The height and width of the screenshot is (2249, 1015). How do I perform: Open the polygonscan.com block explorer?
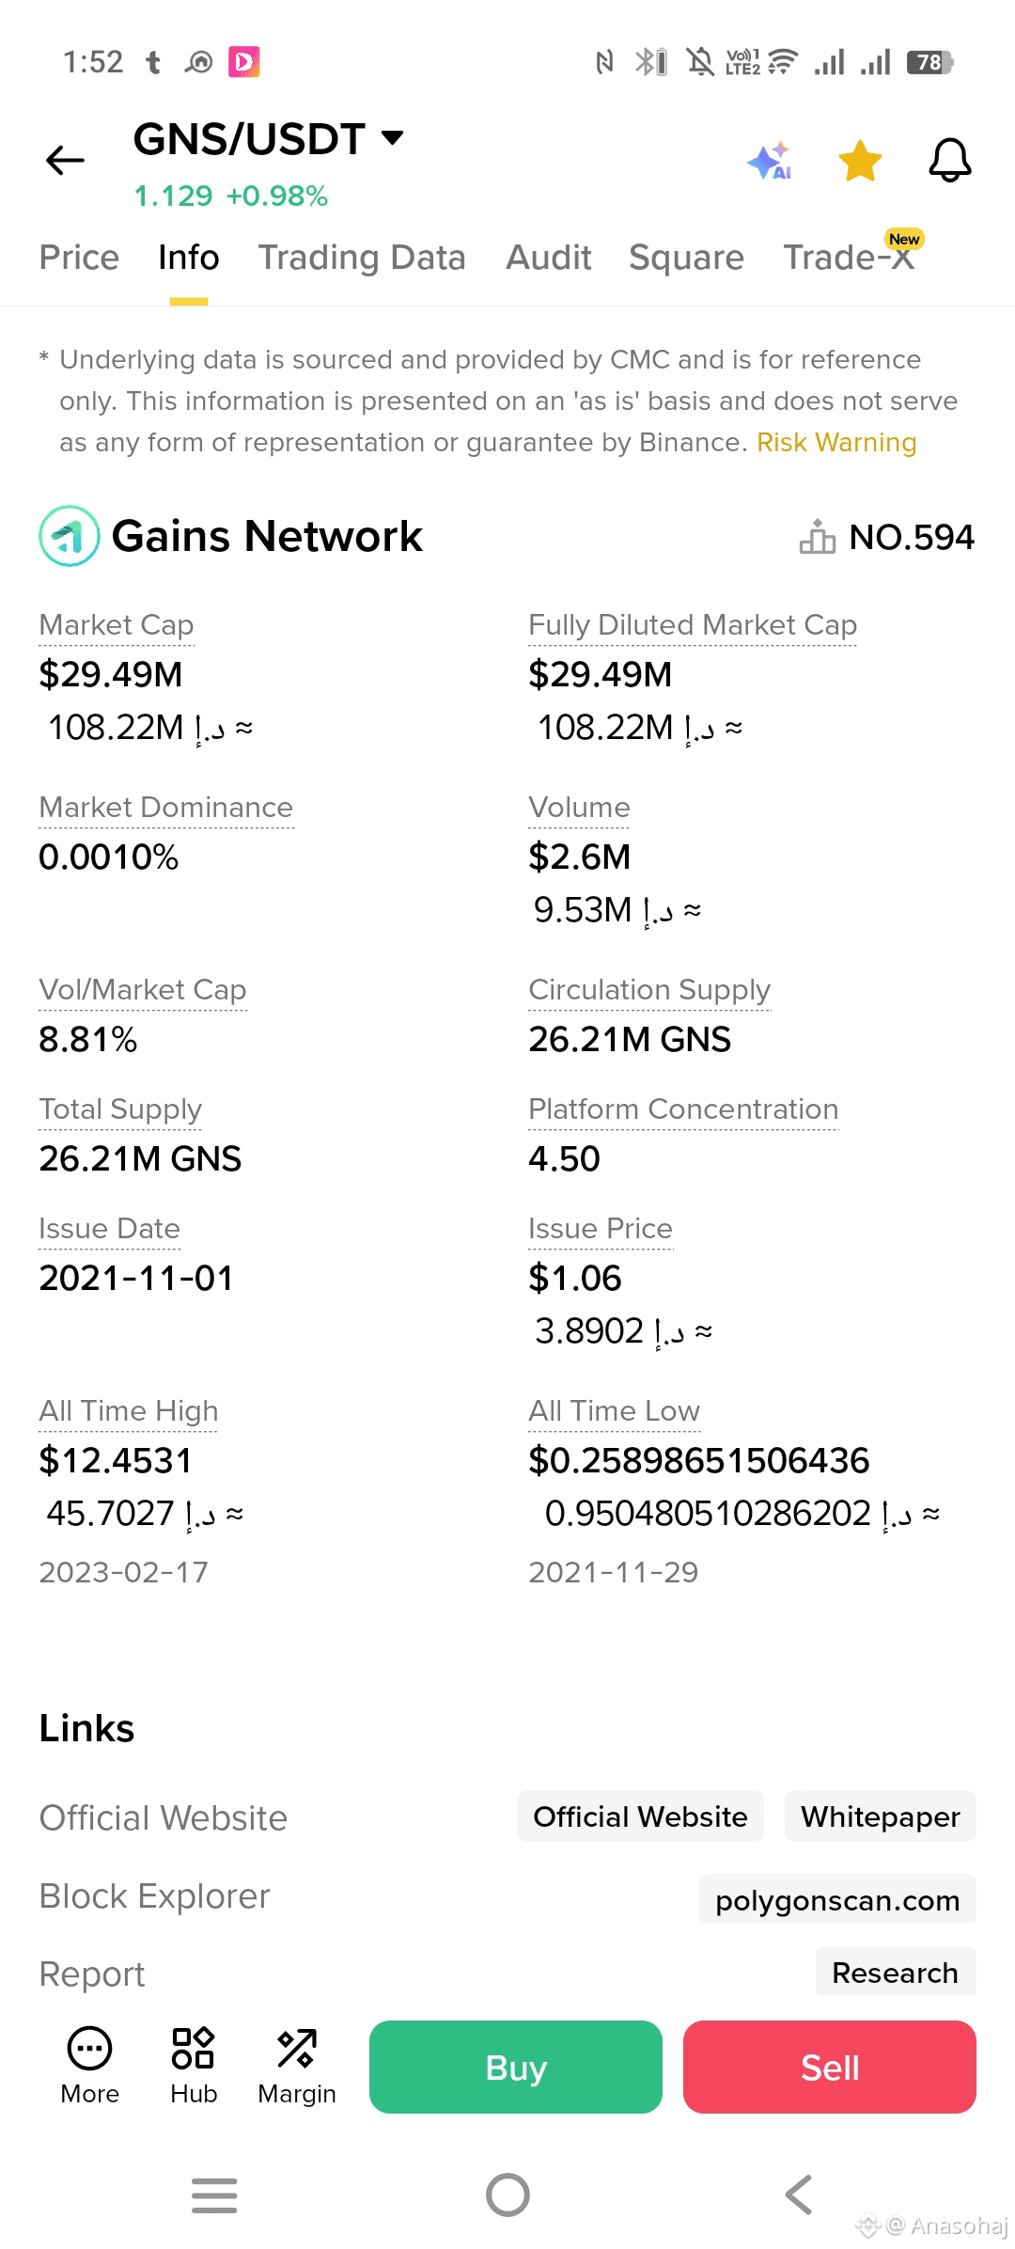(x=837, y=1900)
